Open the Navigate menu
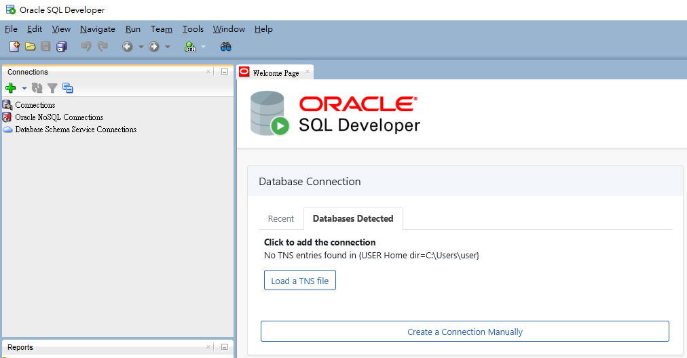This screenshot has width=687, height=358. tap(98, 29)
